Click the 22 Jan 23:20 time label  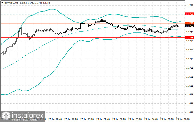click(x=87, y=119)
